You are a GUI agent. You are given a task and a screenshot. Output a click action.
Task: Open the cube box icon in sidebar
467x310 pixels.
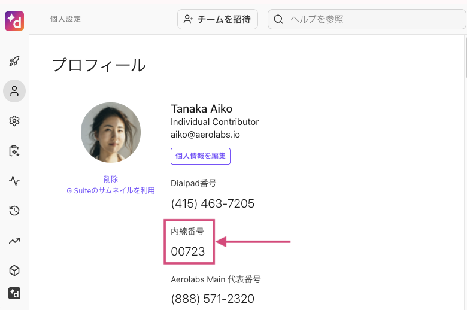coord(14,271)
